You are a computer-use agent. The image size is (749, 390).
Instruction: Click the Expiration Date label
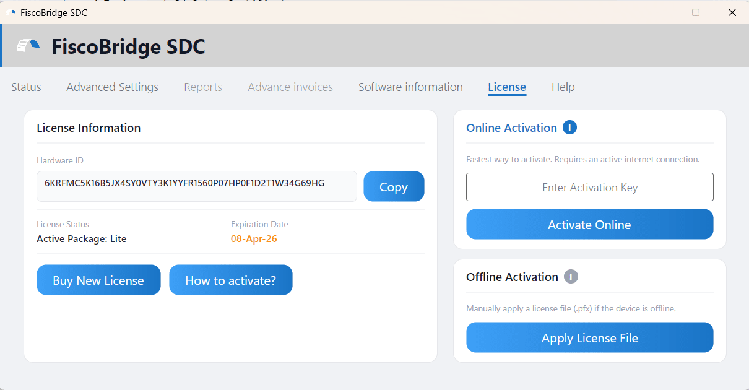tap(259, 224)
